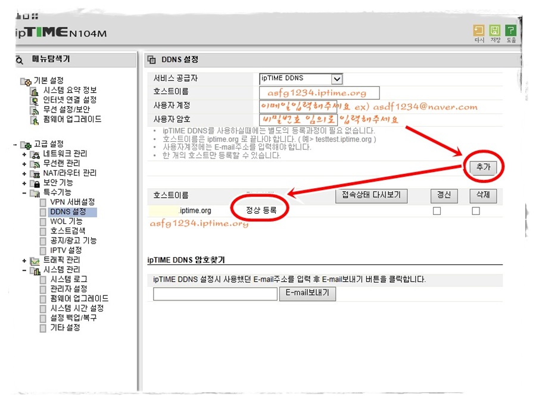Open 공지/광고 기능 menu item

(73, 241)
